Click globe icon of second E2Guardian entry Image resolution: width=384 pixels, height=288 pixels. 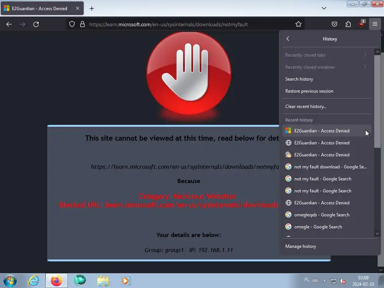click(288, 142)
